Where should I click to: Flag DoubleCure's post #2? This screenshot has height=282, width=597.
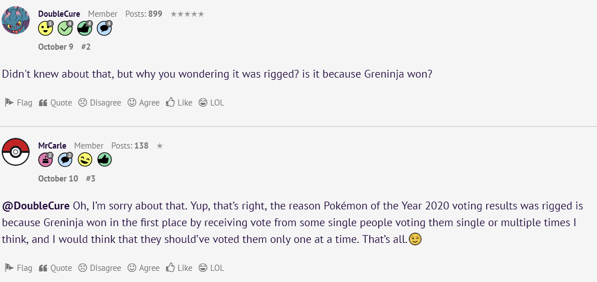(18, 103)
